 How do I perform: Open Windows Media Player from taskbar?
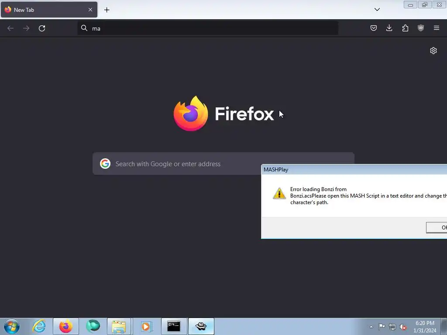point(147,326)
